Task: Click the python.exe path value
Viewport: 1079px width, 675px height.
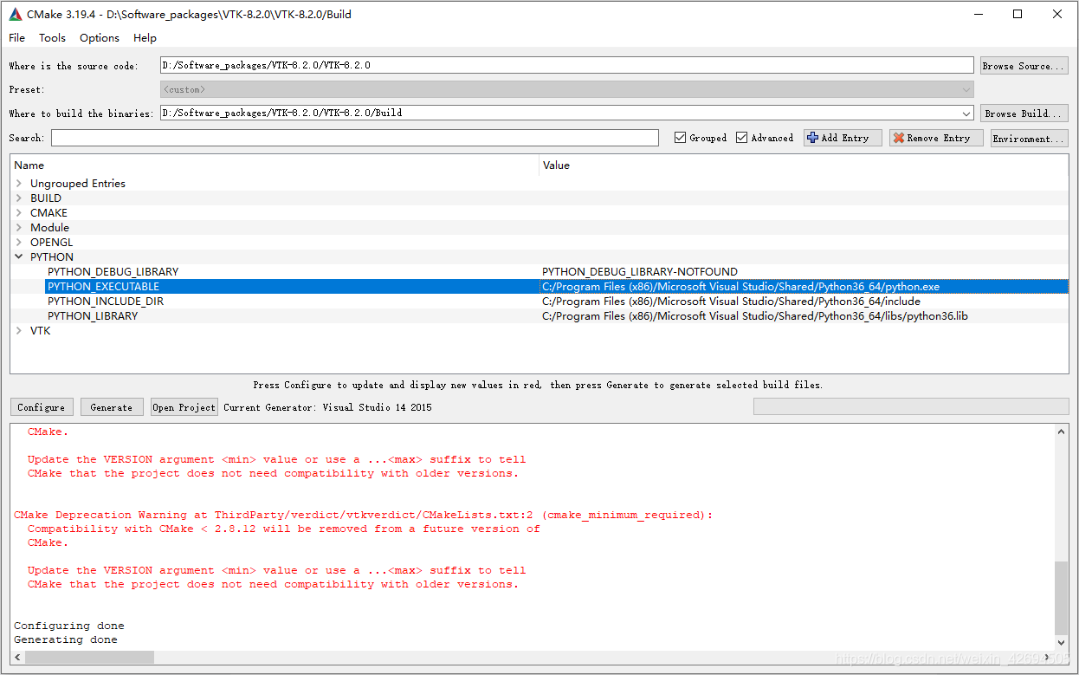Action: (740, 287)
